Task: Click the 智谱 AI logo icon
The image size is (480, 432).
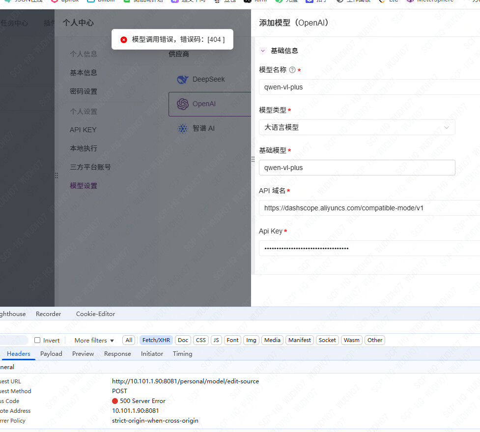Action: coord(183,128)
